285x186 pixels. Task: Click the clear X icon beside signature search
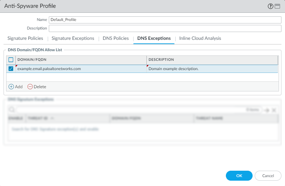tap(274, 110)
